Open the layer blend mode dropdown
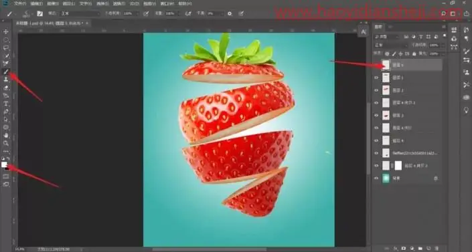472x252 pixels. coord(391,45)
